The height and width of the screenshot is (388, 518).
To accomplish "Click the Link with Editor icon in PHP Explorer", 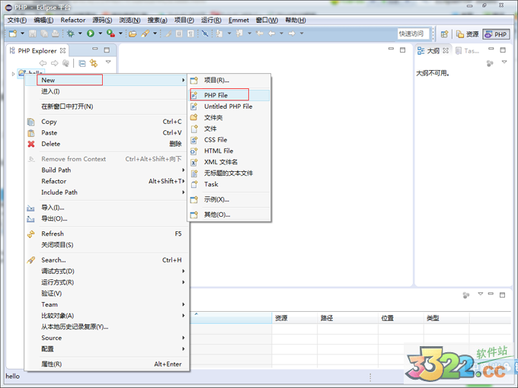I will [x=94, y=63].
